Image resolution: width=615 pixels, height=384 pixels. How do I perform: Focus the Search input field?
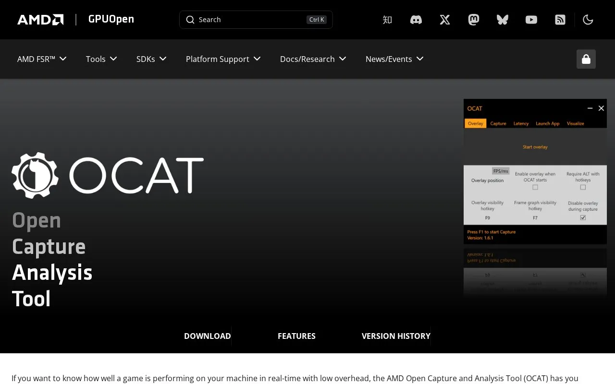(x=256, y=20)
